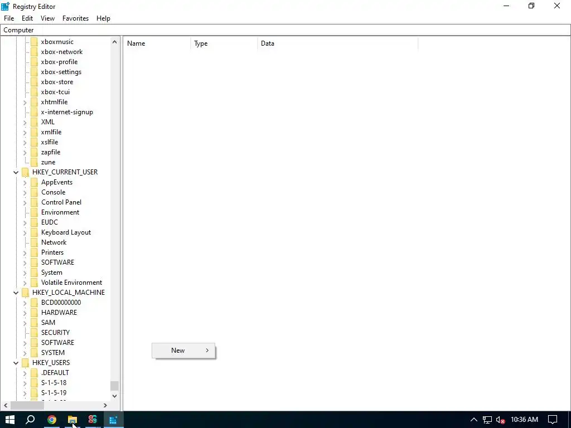Screen dimensions: 571x428
Task: Select the S-1-5-18 key
Action: point(54,383)
